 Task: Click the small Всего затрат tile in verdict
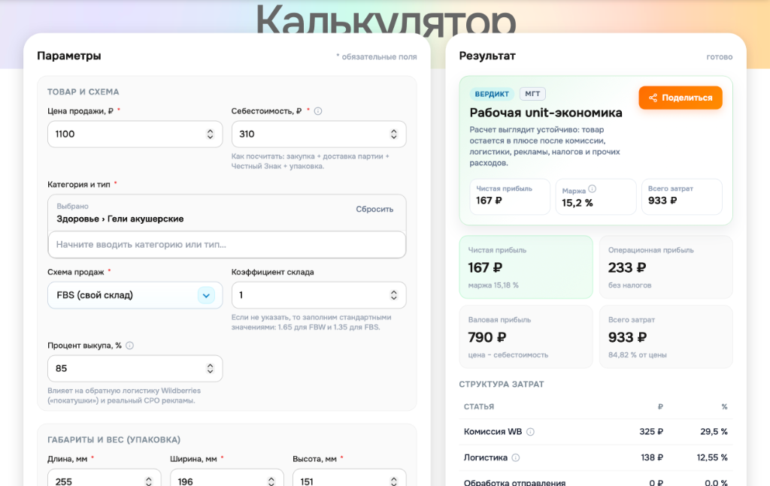coord(681,197)
